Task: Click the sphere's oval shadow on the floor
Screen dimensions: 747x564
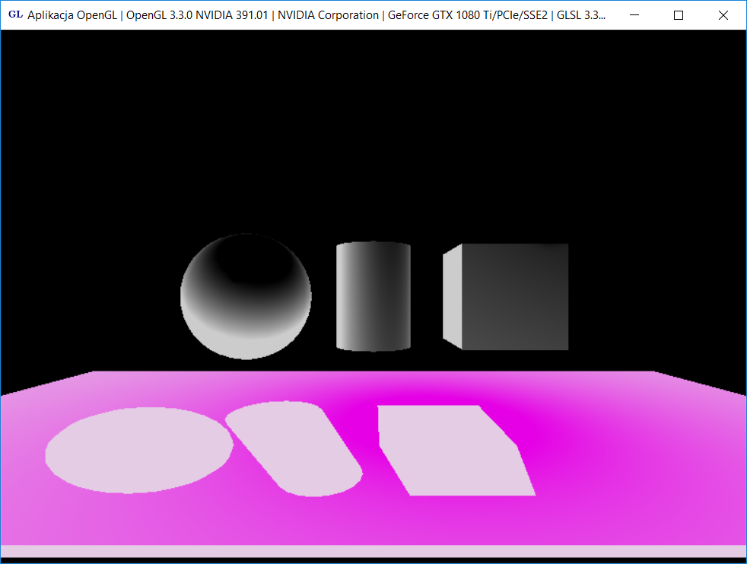Action: coord(138,450)
